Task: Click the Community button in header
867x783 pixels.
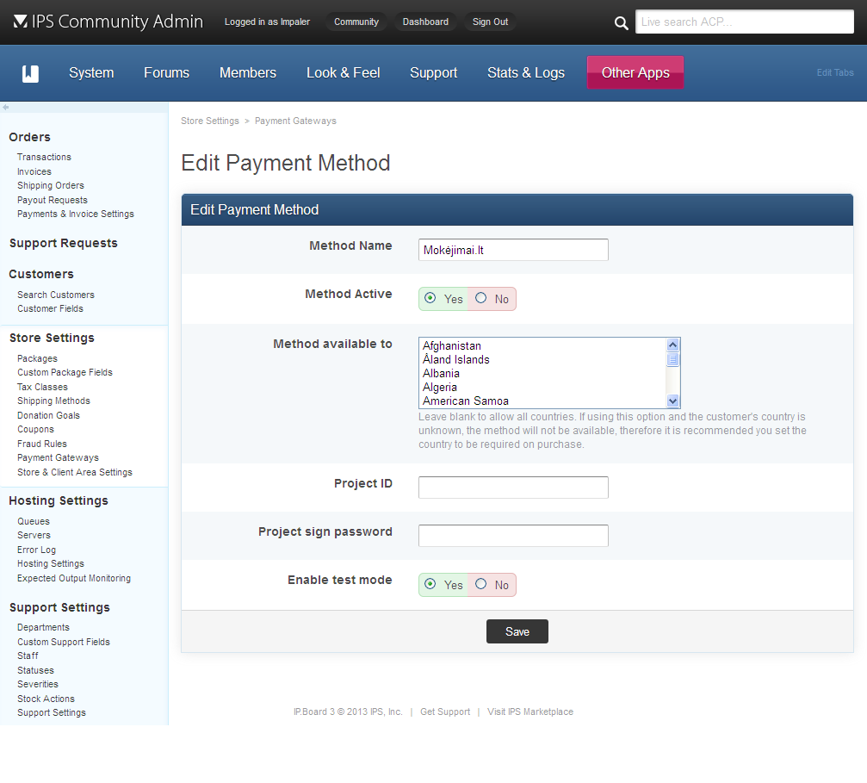Action: pos(356,22)
